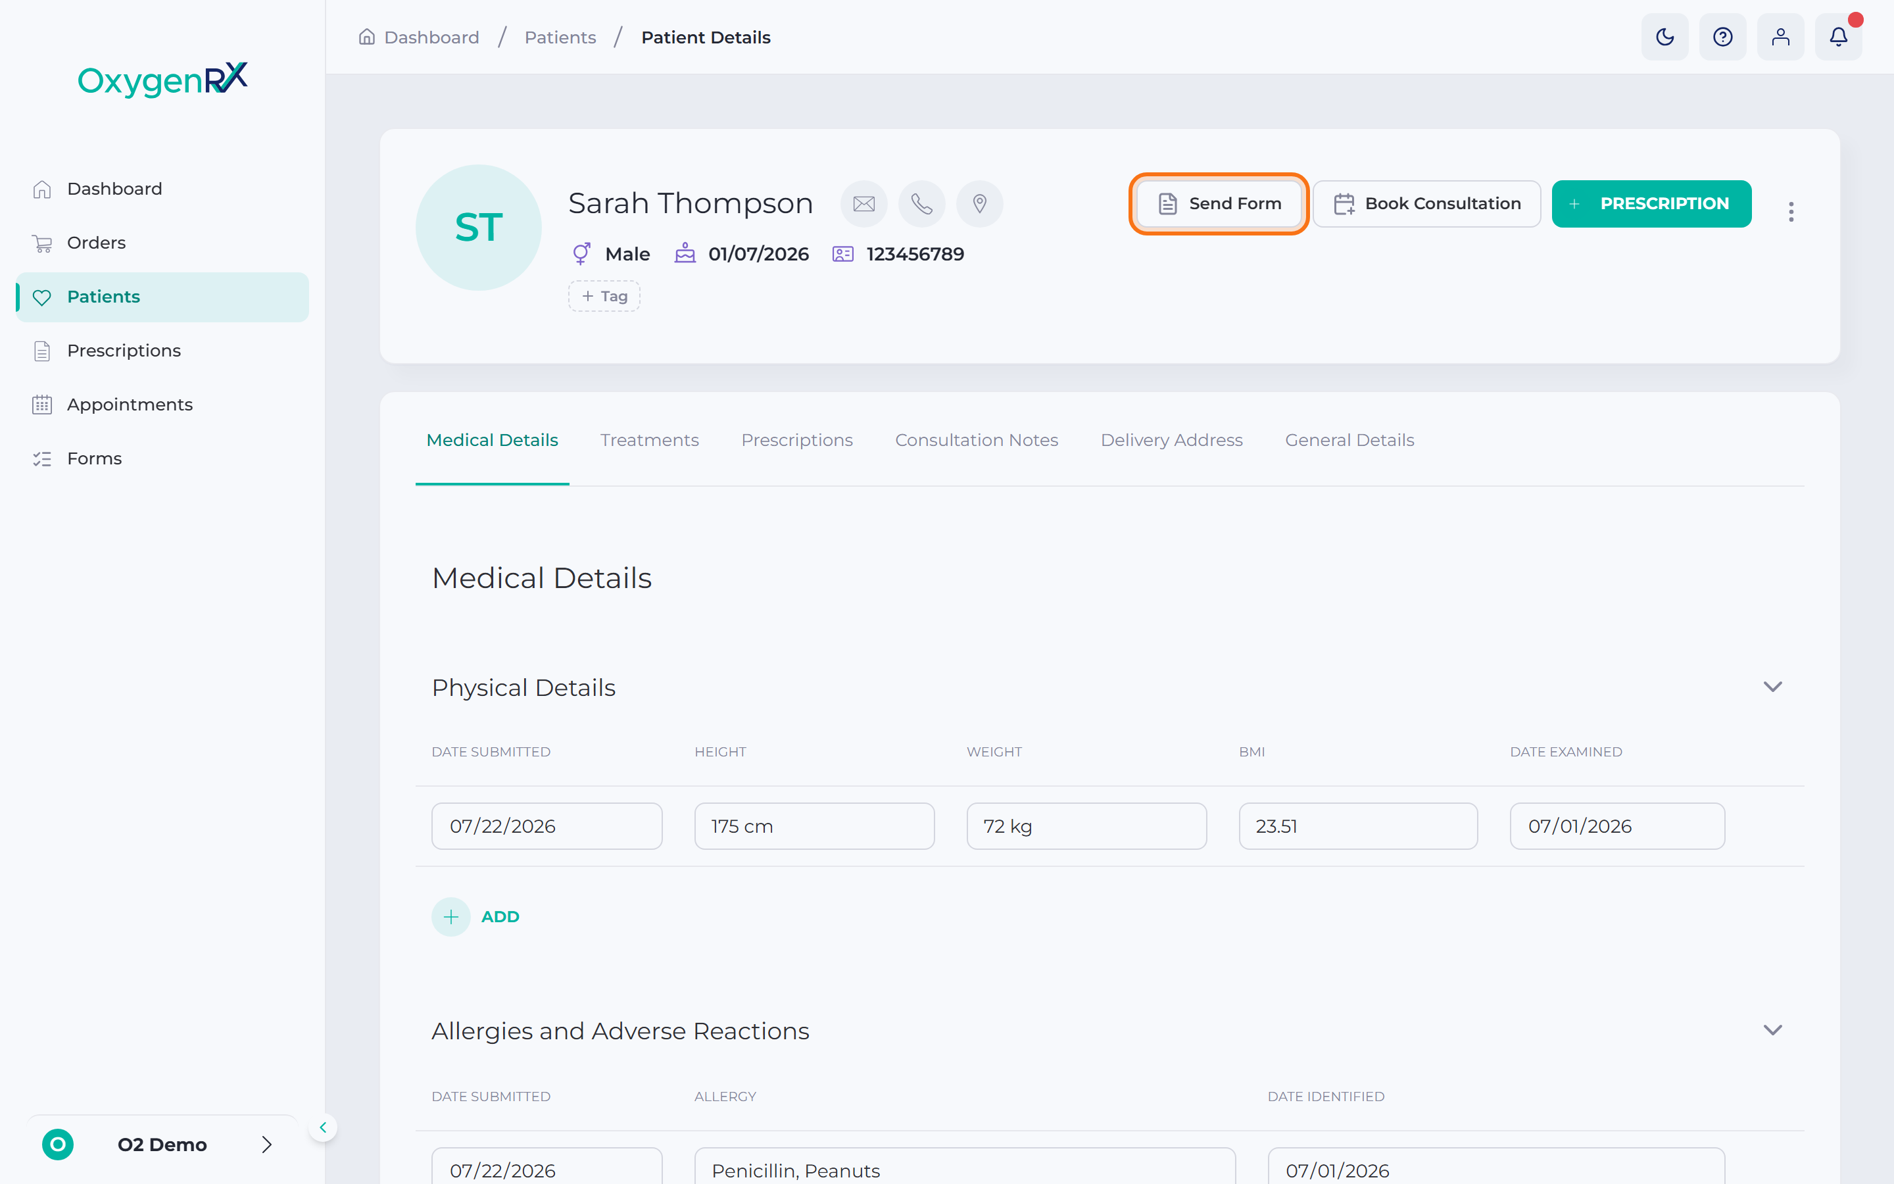Click the green PRESCRIPTION button

(x=1651, y=204)
